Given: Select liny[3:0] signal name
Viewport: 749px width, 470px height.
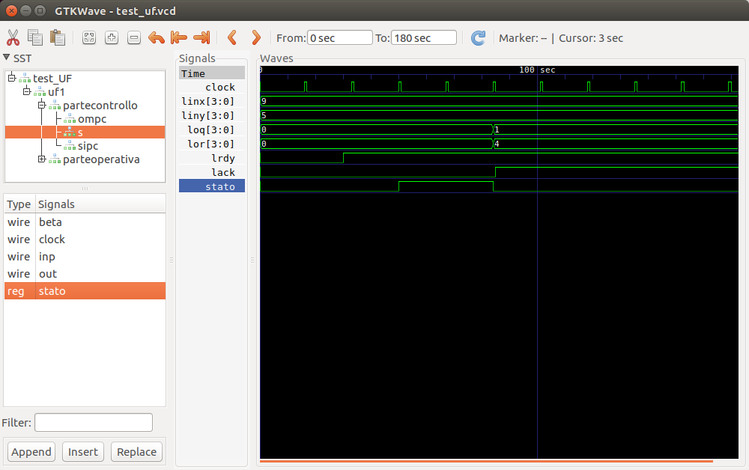Looking at the screenshot, I should click(207, 115).
